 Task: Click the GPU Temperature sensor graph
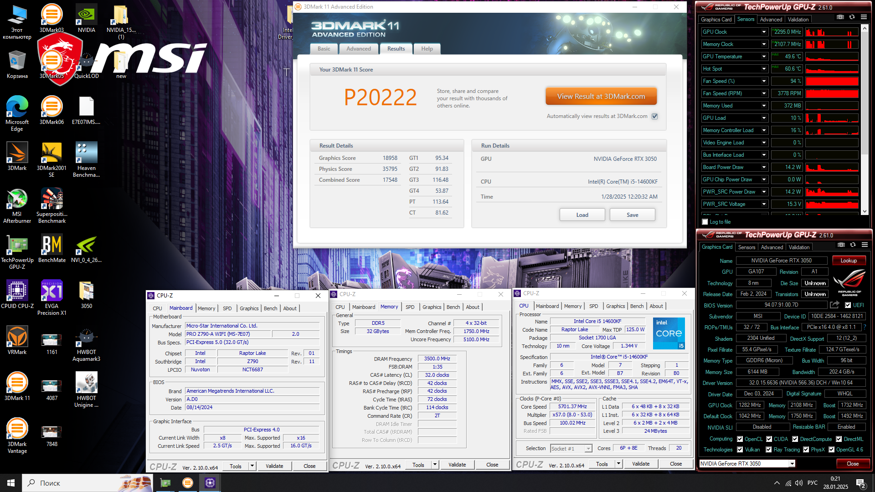click(x=832, y=56)
